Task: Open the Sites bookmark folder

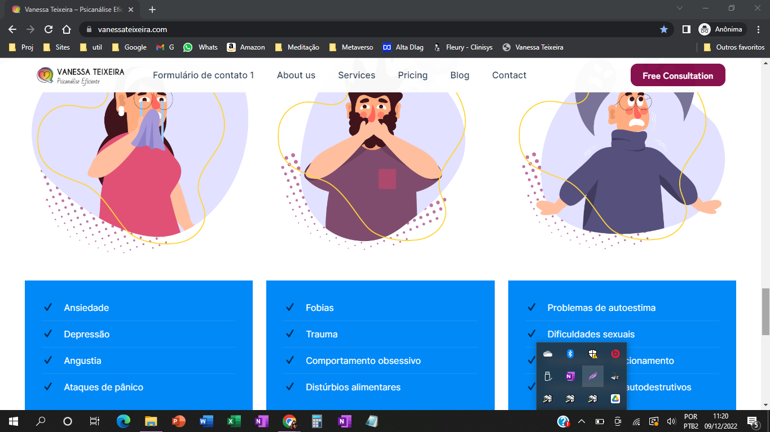Action: click(56, 47)
